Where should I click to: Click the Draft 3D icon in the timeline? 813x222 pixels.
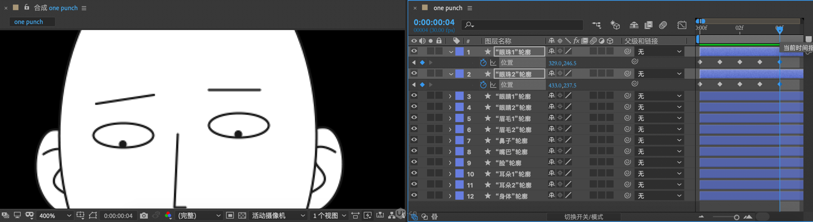(x=615, y=25)
